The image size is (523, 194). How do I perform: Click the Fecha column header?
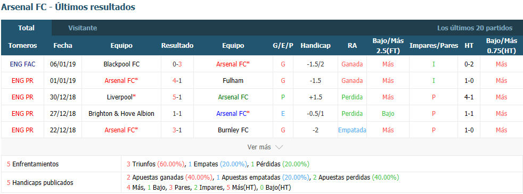click(x=63, y=46)
